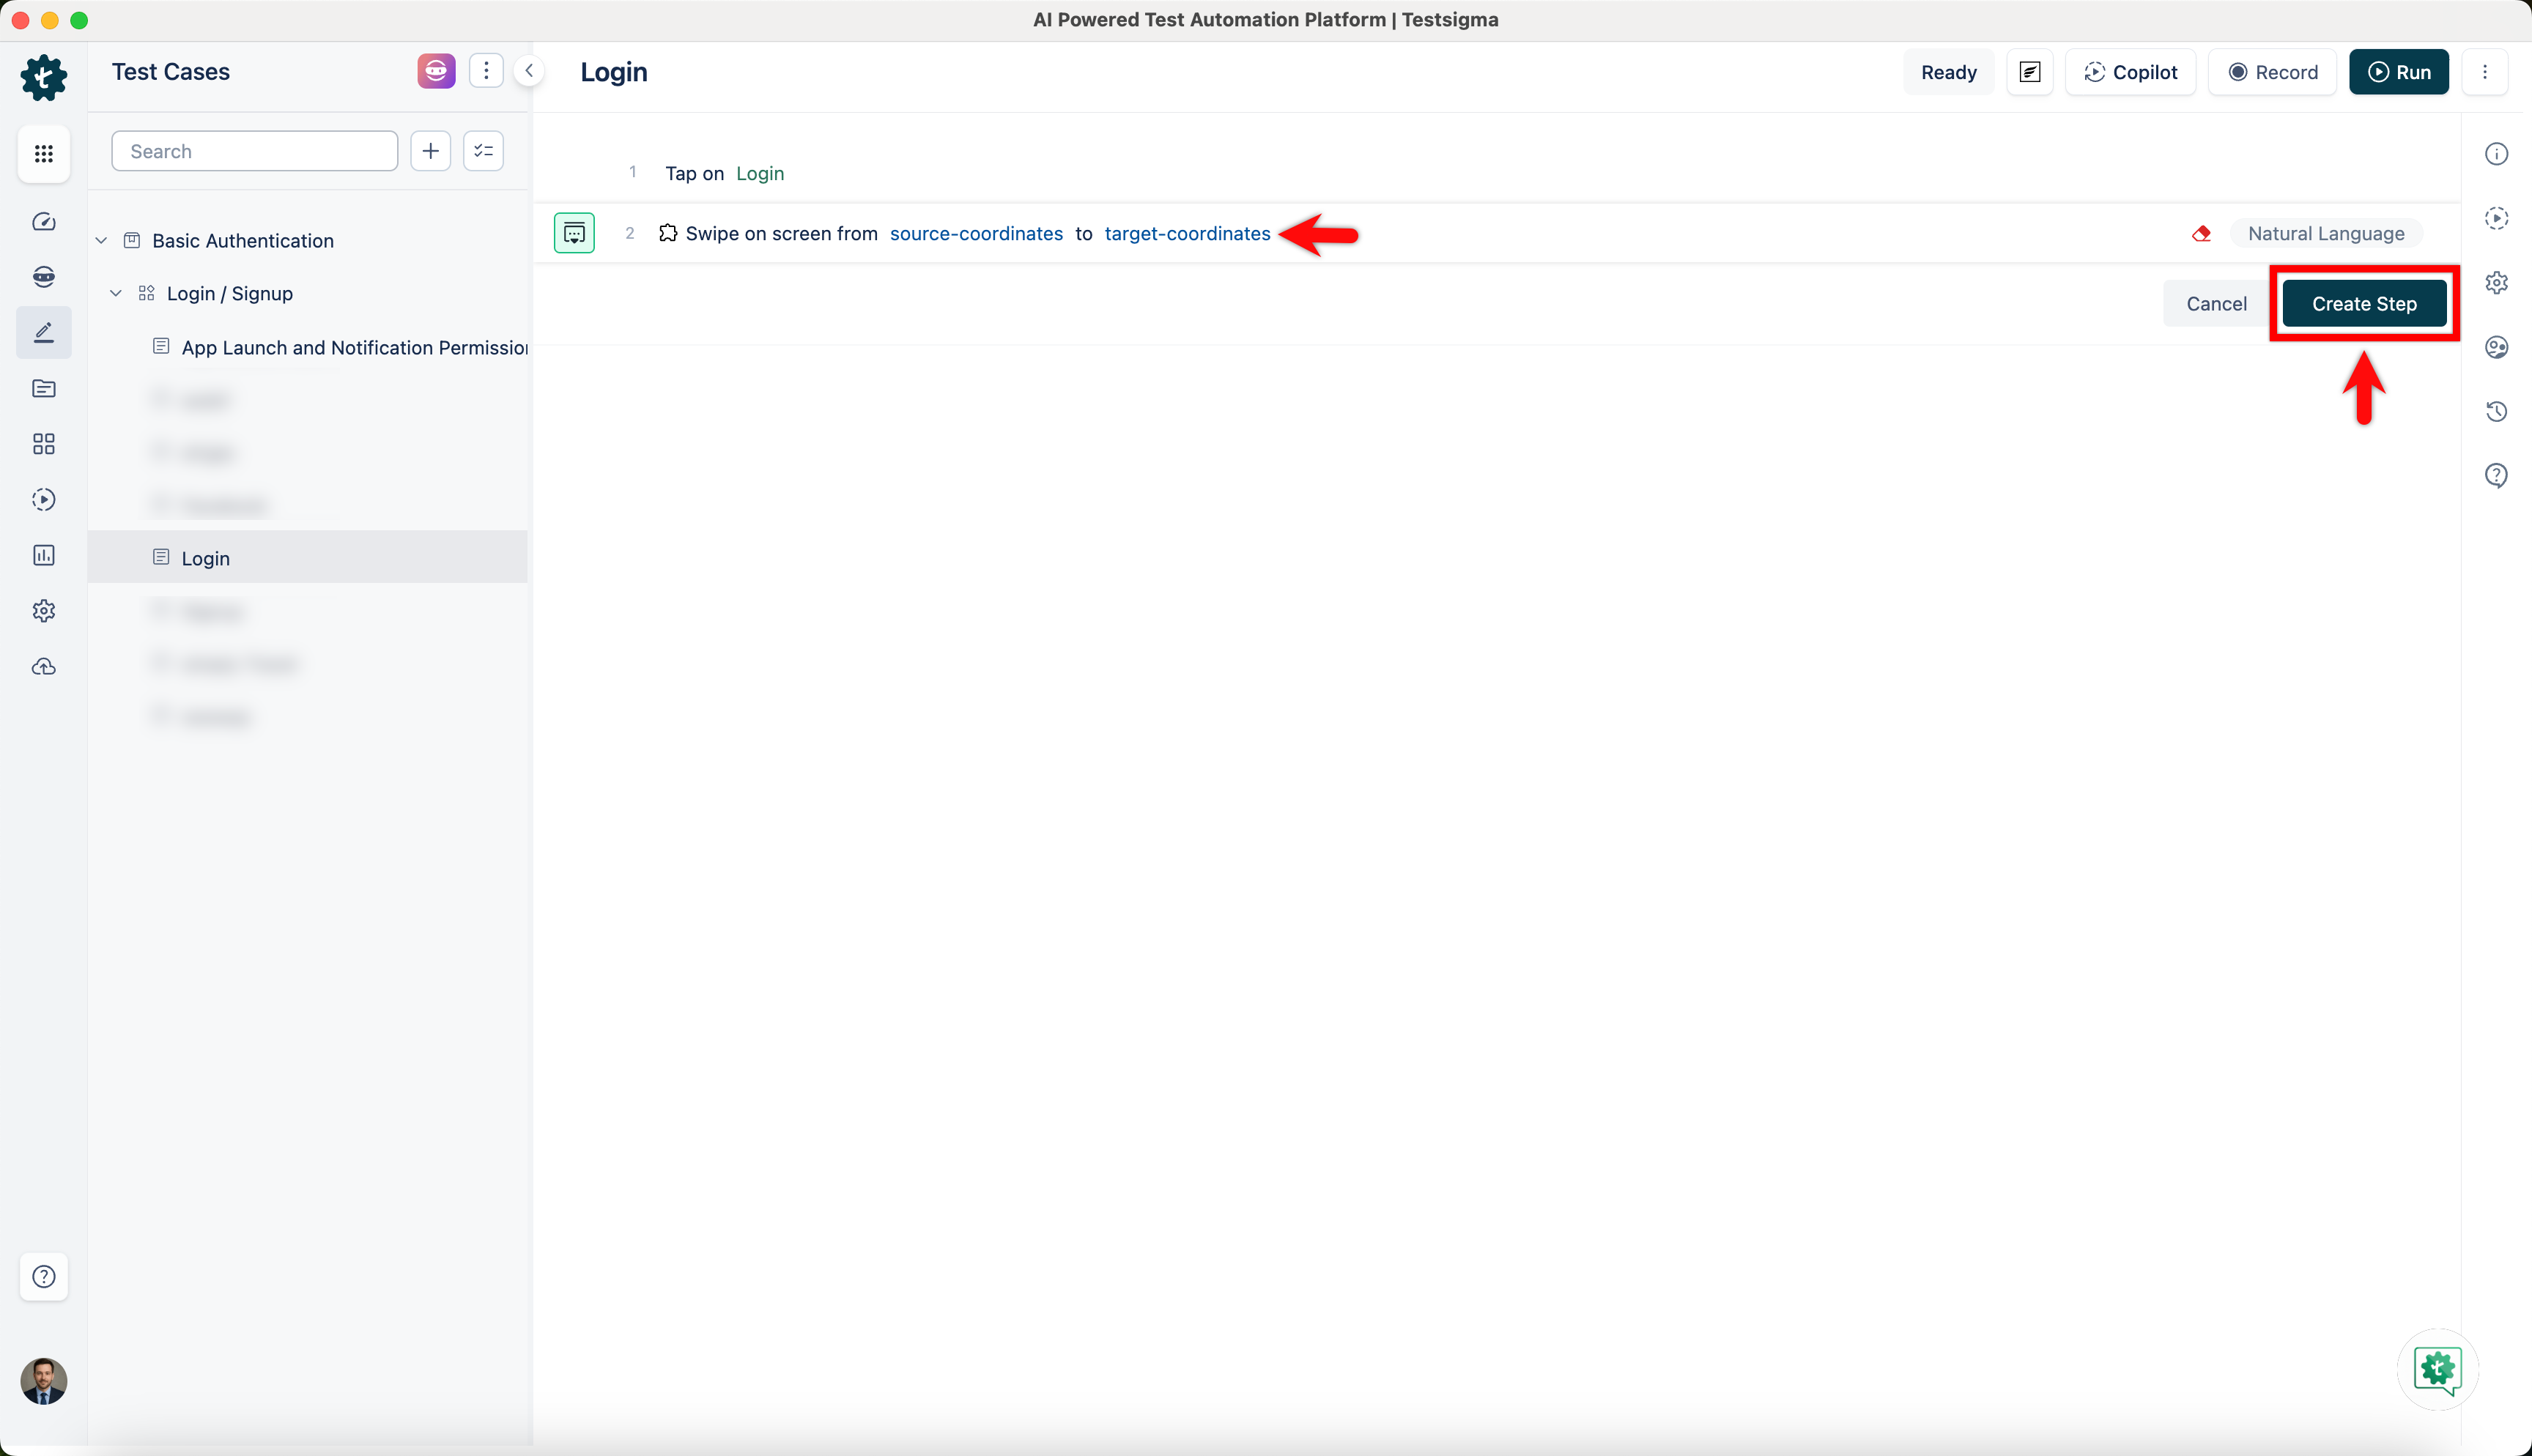Open the apps grid icon in the sidebar
Image resolution: width=2532 pixels, height=1456 pixels.
point(44,153)
